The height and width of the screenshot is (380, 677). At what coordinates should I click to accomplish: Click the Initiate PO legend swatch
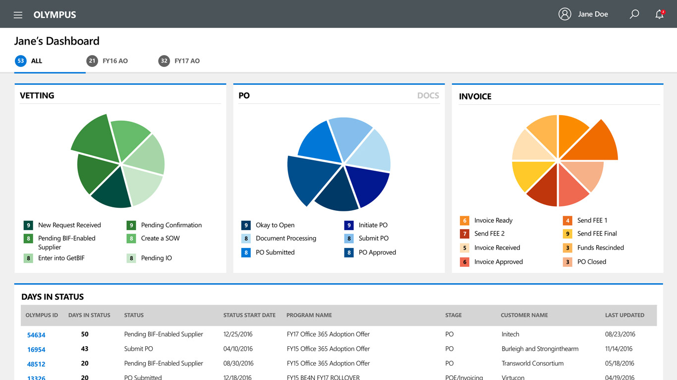349,225
